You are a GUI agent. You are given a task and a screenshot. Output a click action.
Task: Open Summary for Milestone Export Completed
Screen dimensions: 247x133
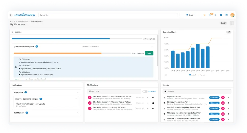tap(214, 114)
